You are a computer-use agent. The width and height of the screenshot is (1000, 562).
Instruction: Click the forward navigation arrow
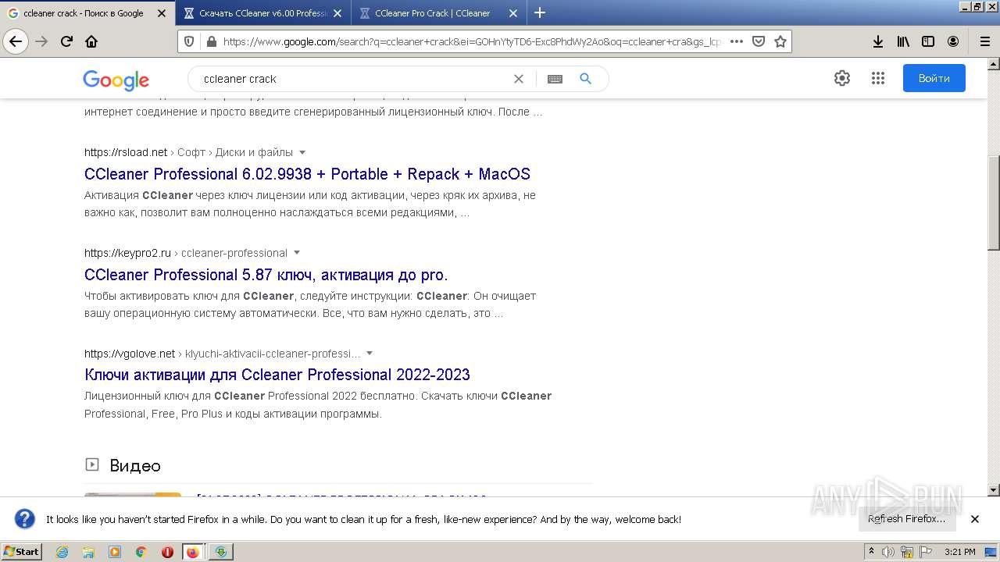41,41
